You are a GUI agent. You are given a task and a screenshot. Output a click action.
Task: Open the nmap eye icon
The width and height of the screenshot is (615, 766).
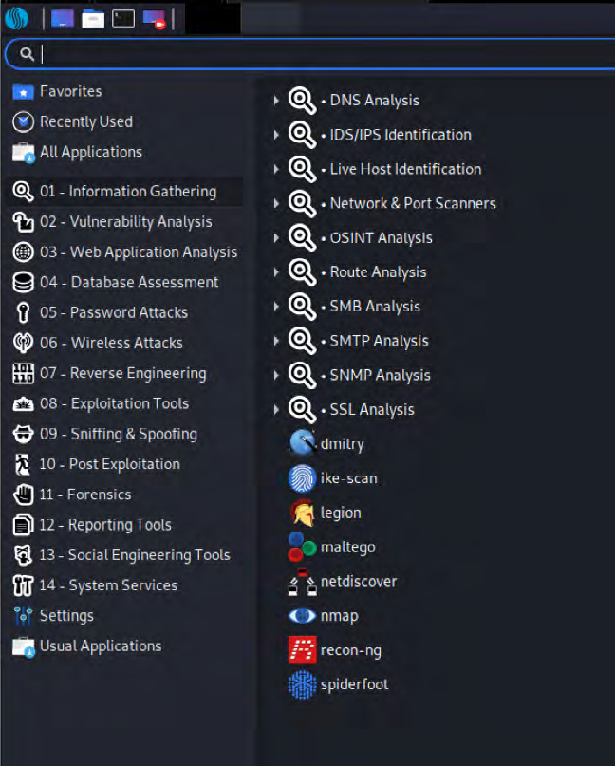(302, 615)
